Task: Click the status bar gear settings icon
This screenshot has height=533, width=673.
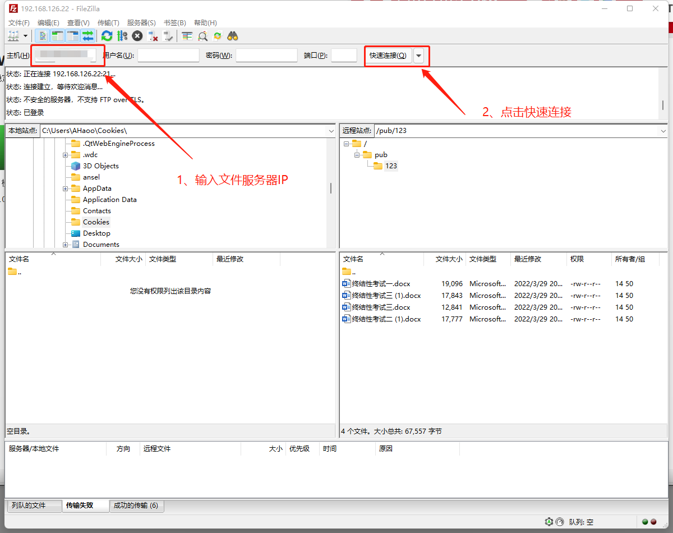Action: pos(549,522)
